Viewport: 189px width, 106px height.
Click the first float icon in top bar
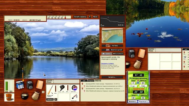click(49, 17)
